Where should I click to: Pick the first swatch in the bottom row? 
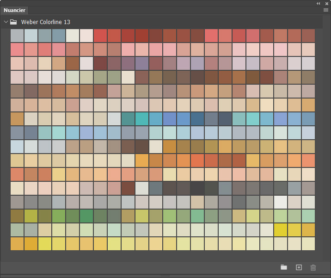point(17,244)
